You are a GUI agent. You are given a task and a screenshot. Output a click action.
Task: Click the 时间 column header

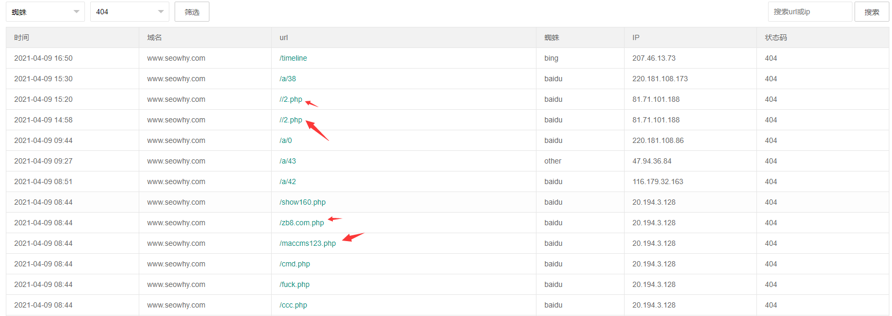[22, 37]
